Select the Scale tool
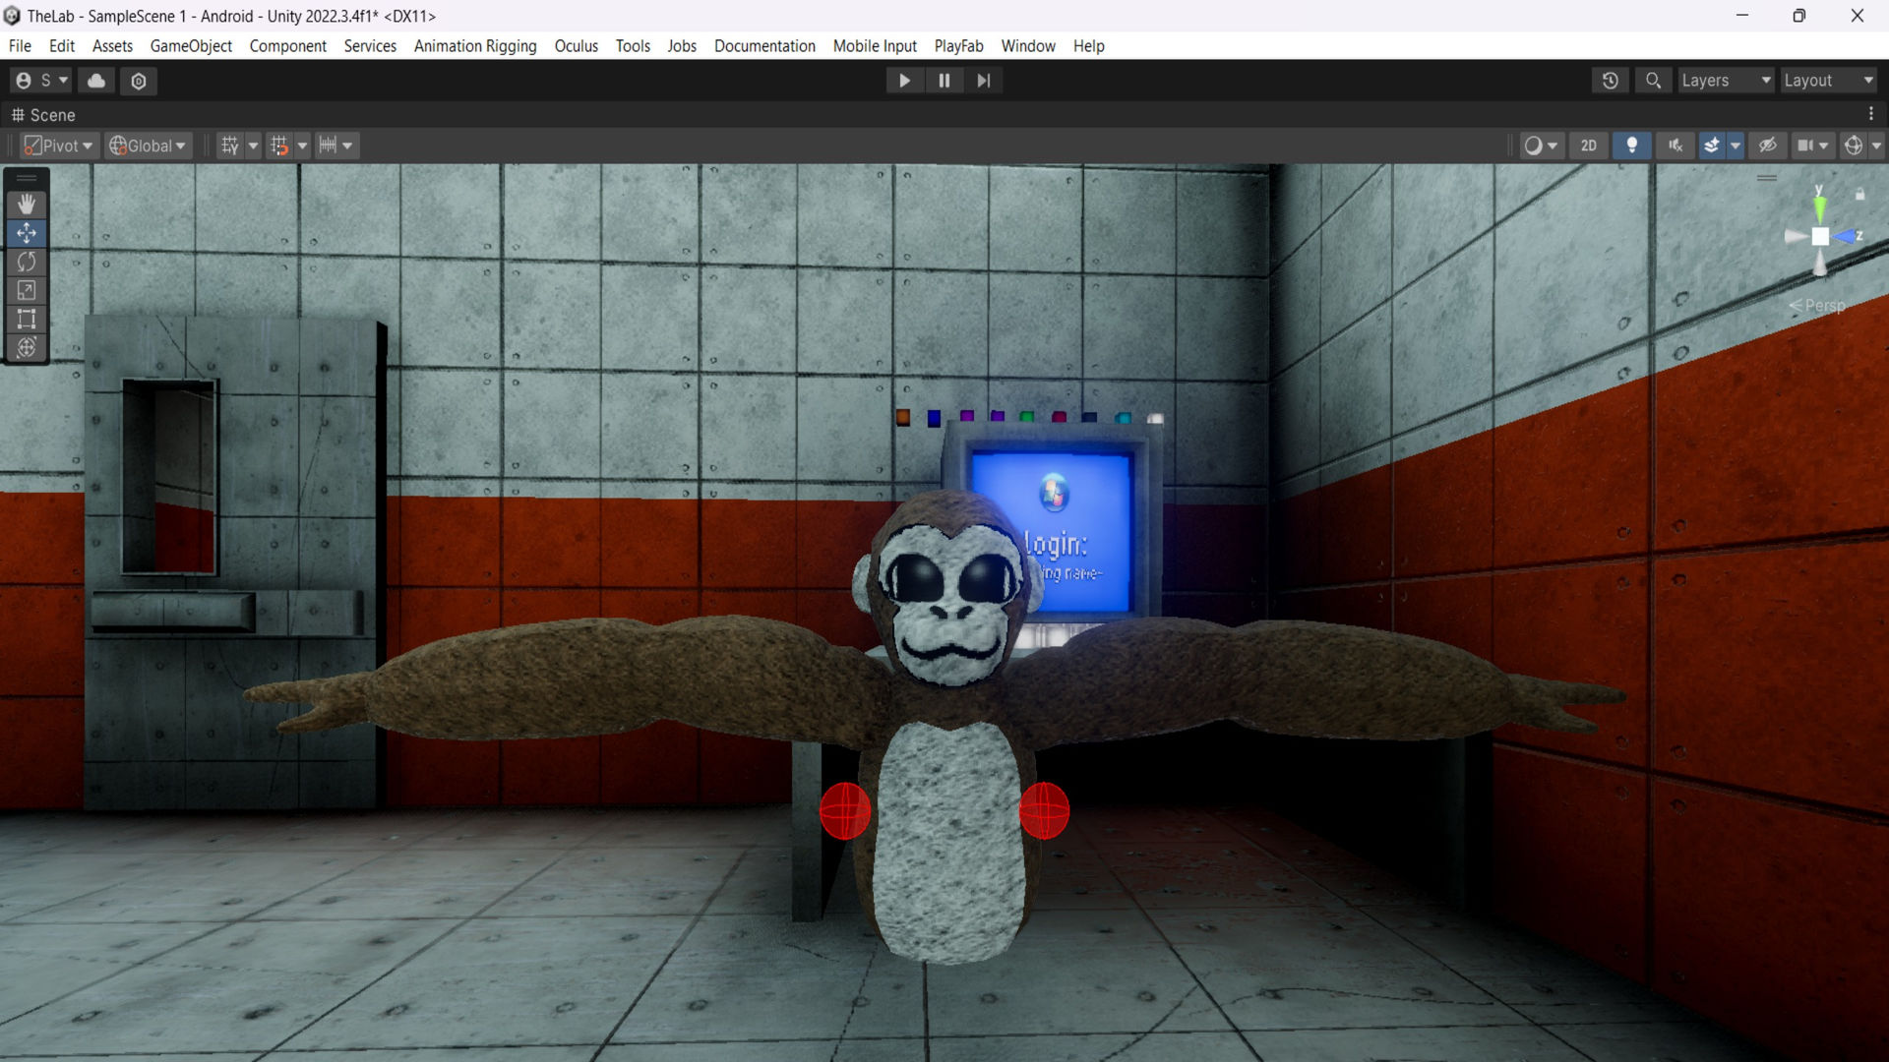 pos(27,290)
